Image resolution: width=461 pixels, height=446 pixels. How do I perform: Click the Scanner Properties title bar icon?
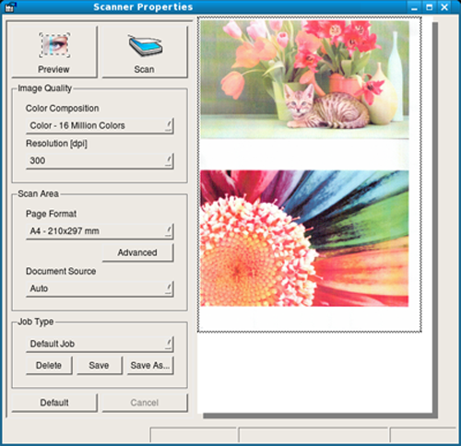pyautogui.click(x=10, y=6)
